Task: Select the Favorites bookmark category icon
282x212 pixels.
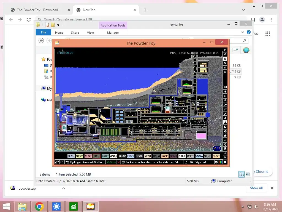Action: click(x=225, y=149)
